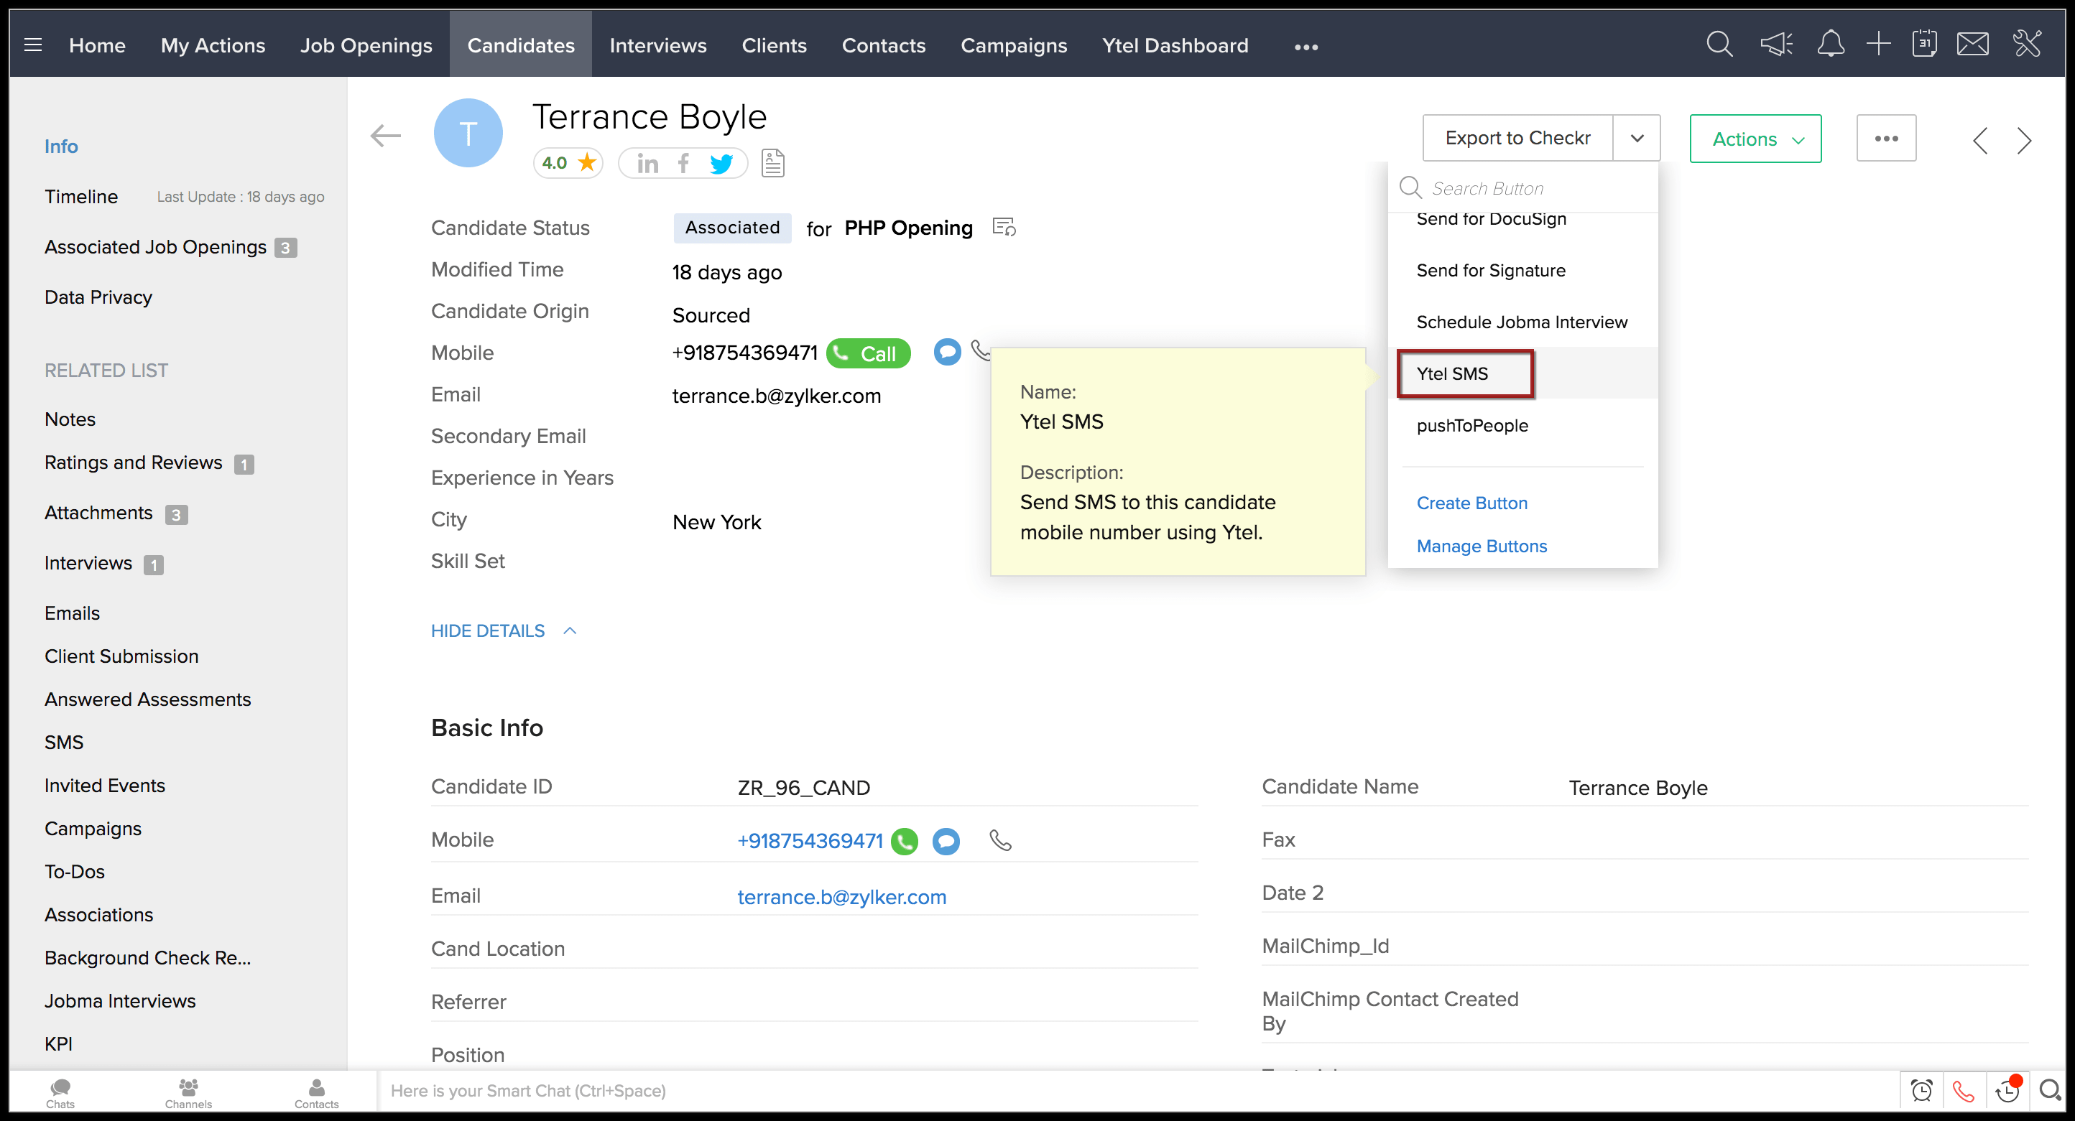The width and height of the screenshot is (2075, 1121).
Task: Click the Manage Buttons link
Action: tap(1482, 546)
